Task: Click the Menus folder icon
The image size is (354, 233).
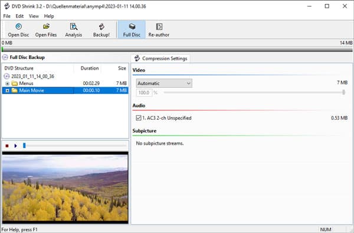Action: (15, 83)
